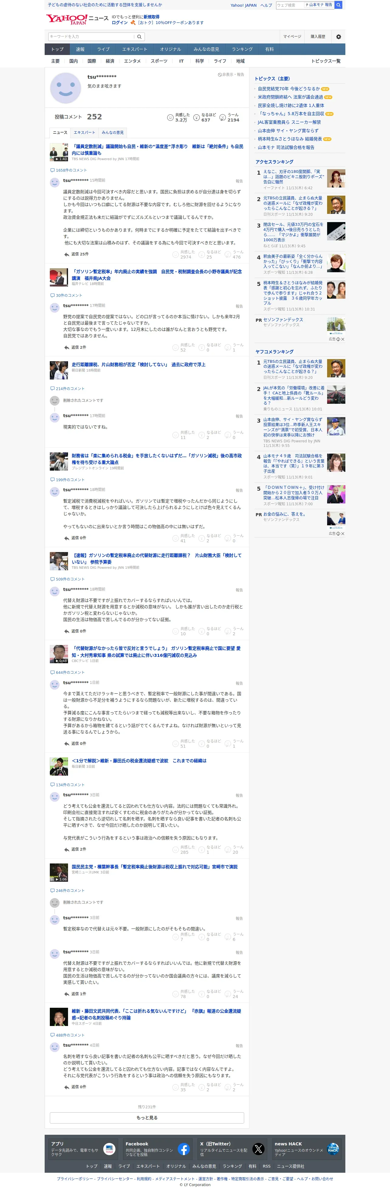Select the スポーツ category
Image resolution: width=390 pixels, height=1194 pixels.
point(159,61)
